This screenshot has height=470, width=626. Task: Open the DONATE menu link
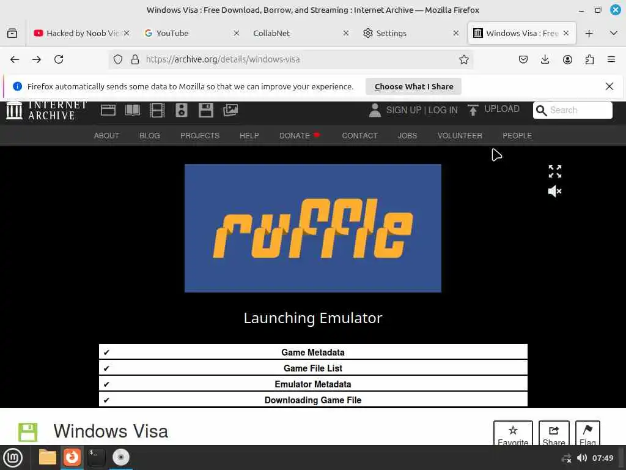[x=295, y=135]
